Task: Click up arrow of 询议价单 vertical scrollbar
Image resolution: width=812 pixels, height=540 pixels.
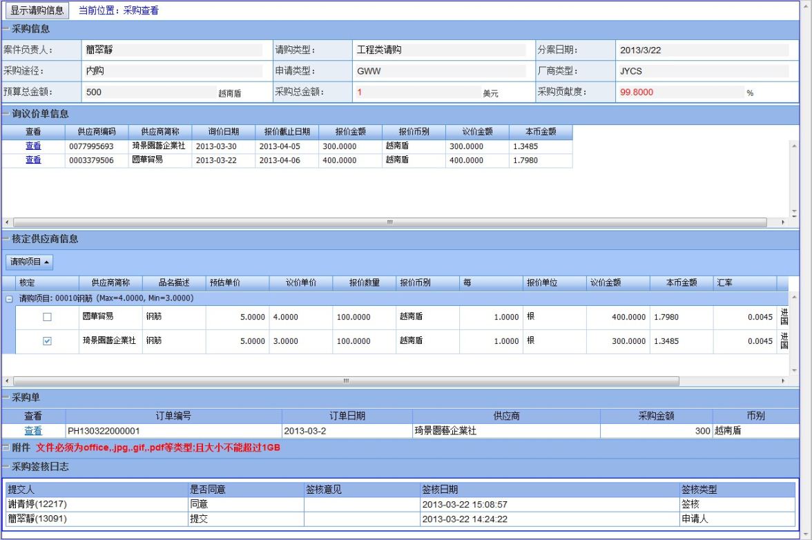Action: coord(793,146)
